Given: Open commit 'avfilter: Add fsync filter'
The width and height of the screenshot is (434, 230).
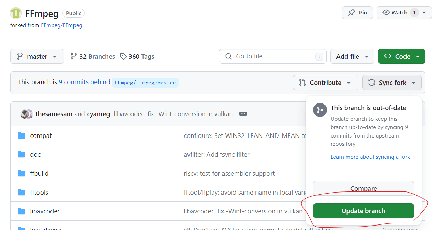Looking at the screenshot, I should (x=217, y=154).
